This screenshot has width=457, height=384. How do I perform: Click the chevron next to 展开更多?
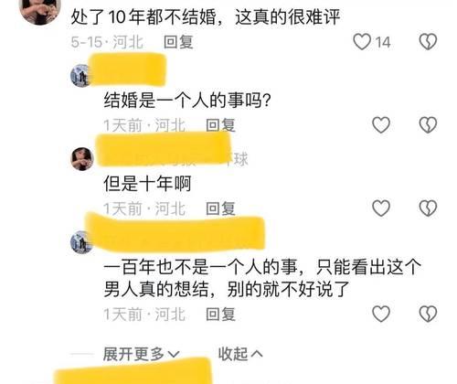point(174,355)
